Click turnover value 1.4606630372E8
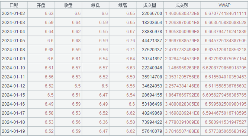This screenshot has width=248, height=136. coord(182,13)
